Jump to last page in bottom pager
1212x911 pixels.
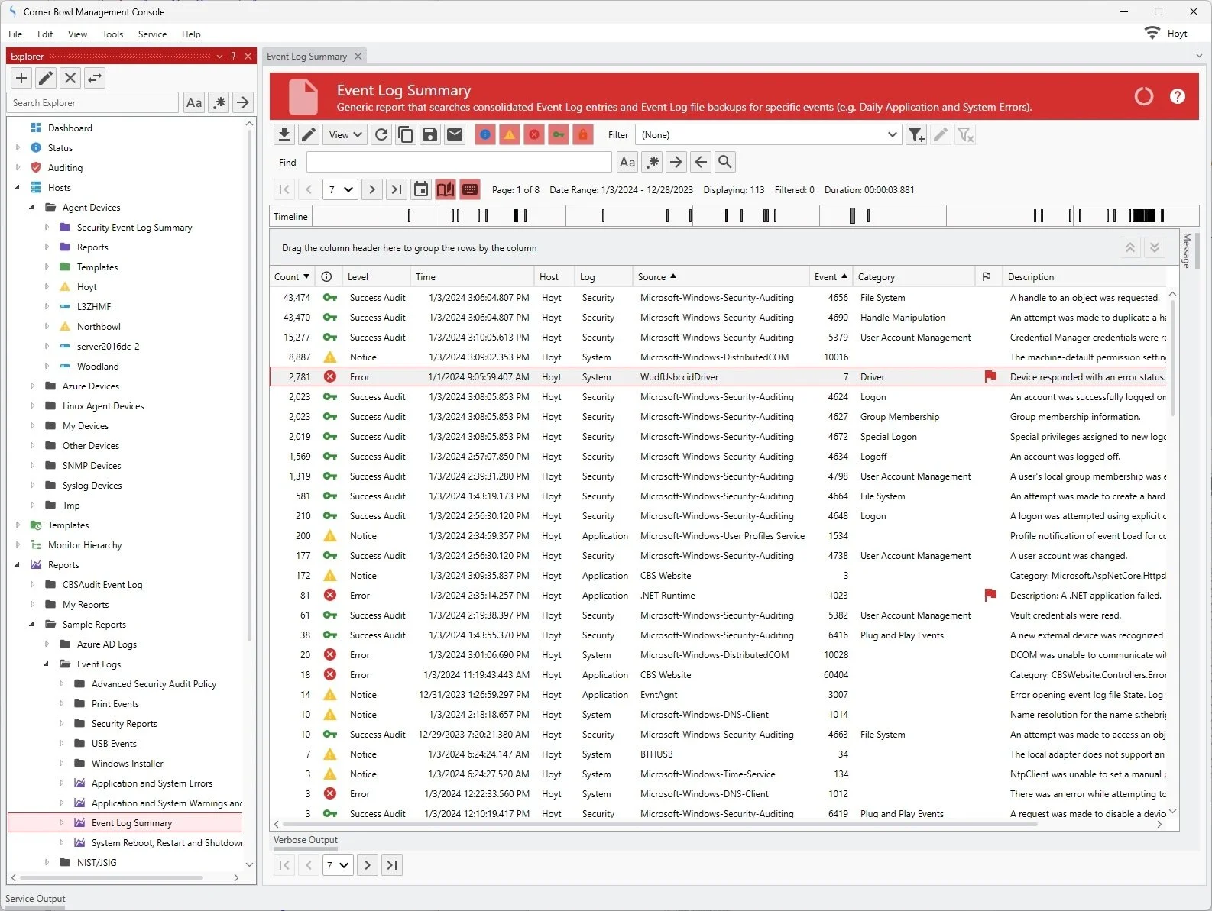pyautogui.click(x=392, y=865)
